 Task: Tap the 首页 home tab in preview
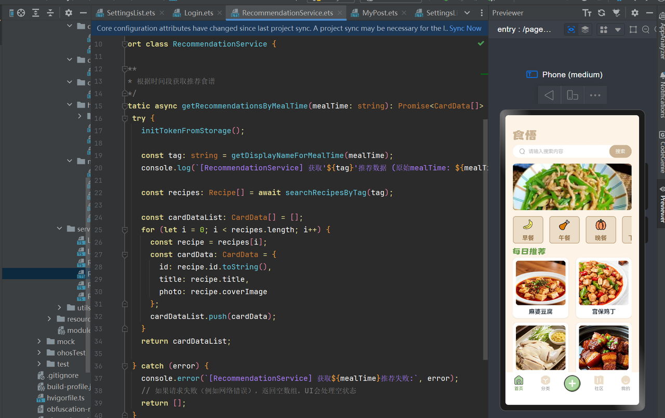tap(518, 383)
